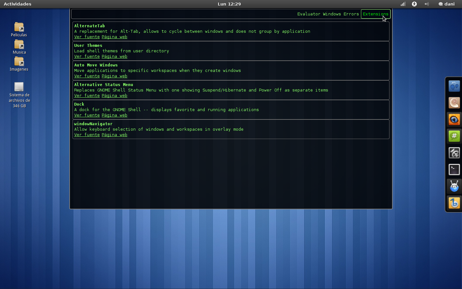The height and width of the screenshot is (289, 462).
Task: Click 'Ver fuente' for AlternateTab
Action: (x=87, y=37)
